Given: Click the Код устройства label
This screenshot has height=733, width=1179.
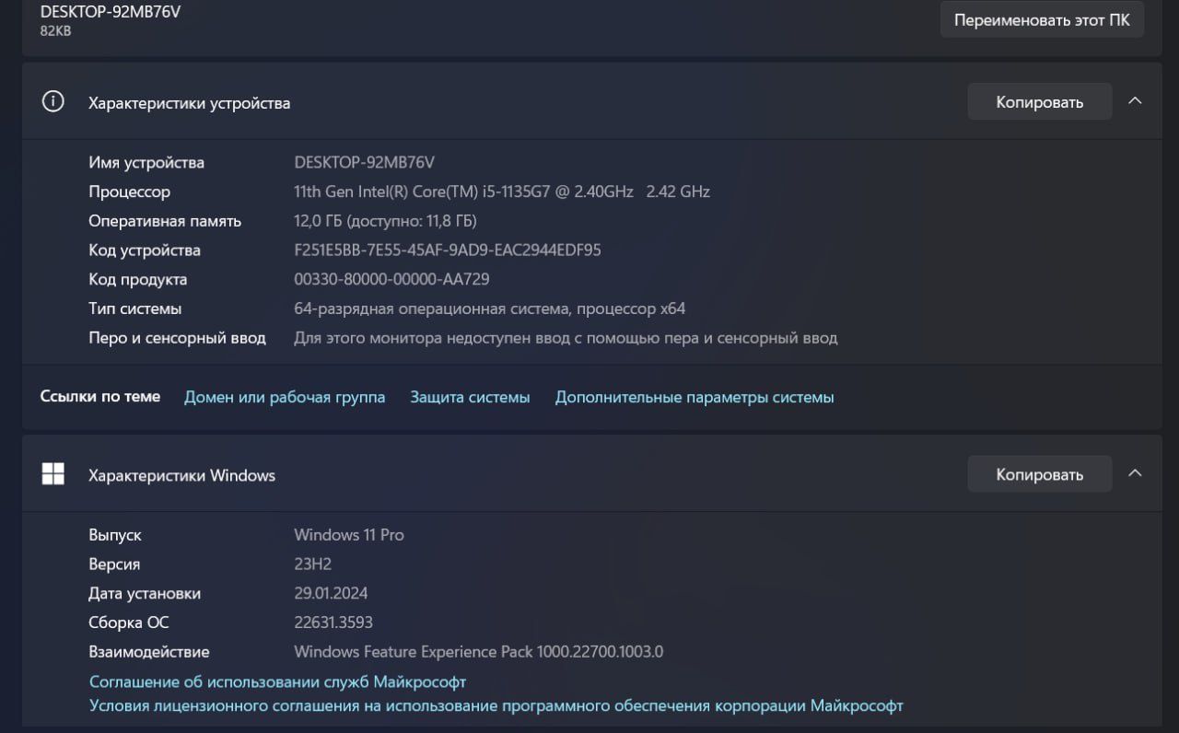Looking at the screenshot, I should 145,250.
